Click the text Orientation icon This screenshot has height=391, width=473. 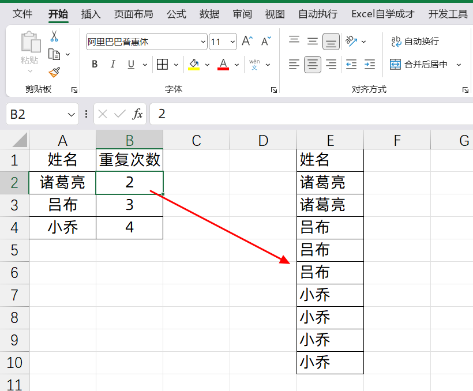(352, 41)
